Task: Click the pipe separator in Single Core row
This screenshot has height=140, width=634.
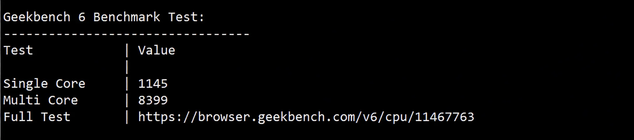Action: 127,84
